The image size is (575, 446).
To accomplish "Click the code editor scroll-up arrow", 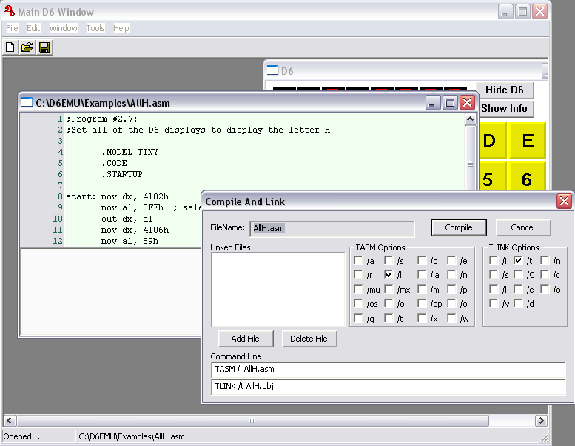I will click(x=469, y=119).
